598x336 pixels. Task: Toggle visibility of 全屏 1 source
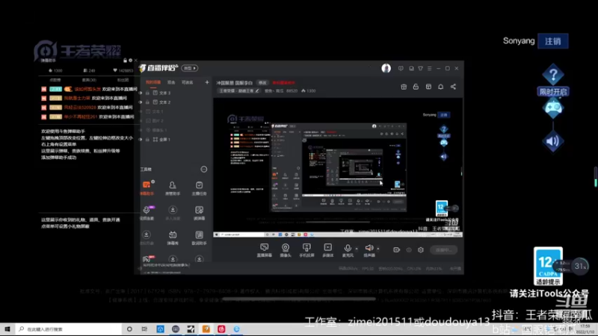pyautogui.click(x=141, y=140)
